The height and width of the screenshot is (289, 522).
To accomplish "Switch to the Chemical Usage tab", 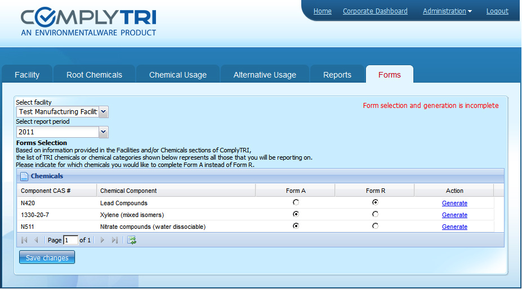I will tap(177, 75).
